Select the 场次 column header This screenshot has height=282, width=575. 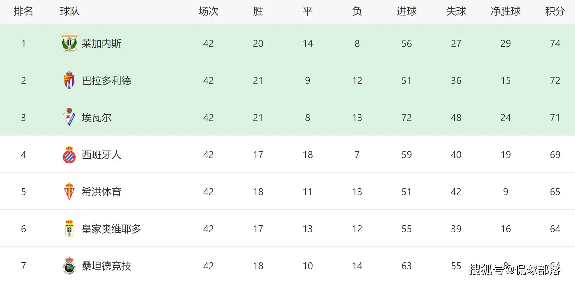[209, 11]
